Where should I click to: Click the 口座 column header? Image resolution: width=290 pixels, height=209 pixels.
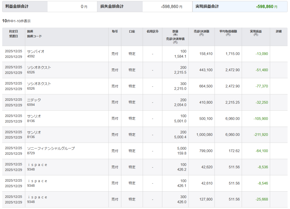click(x=132, y=32)
